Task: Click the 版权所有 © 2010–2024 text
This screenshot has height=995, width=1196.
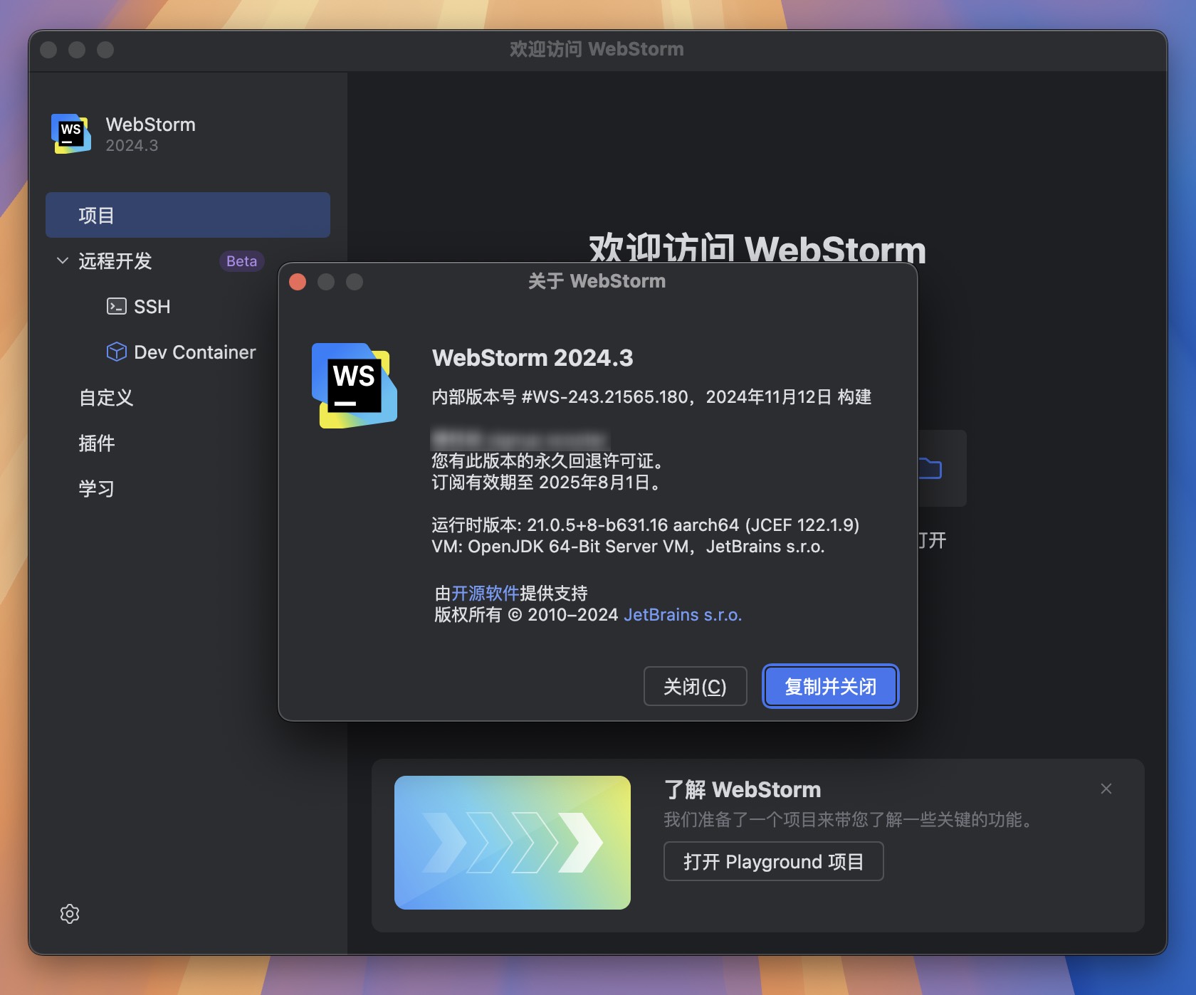Action: (526, 615)
